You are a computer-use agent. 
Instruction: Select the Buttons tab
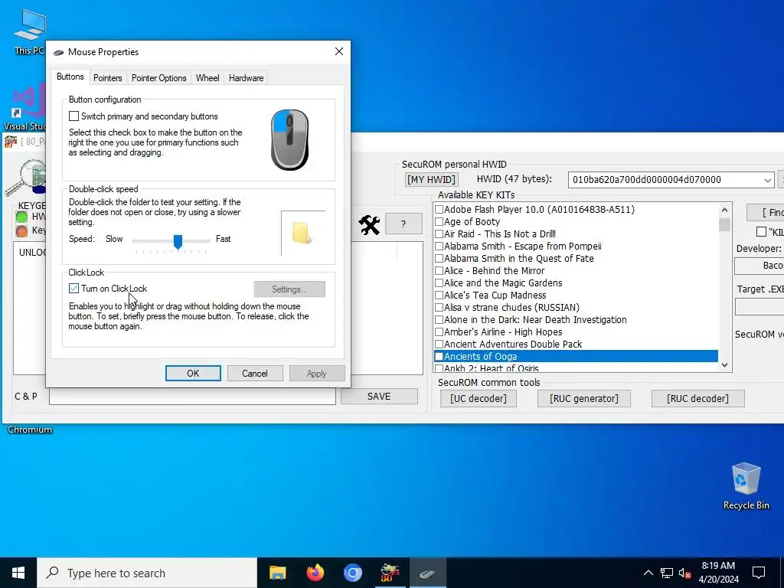point(70,77)
